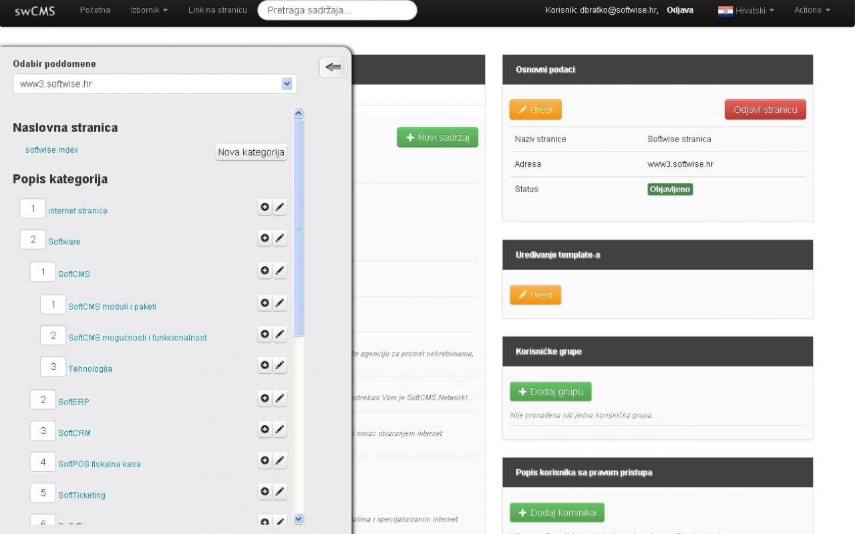Viewport: 855px width, 534px height.
Task: Add subcategory under SoftTicketing
Action: (x=265, y=491)
